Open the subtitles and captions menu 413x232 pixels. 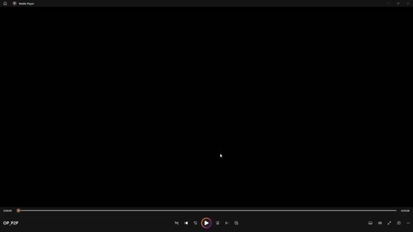[370, 223]
